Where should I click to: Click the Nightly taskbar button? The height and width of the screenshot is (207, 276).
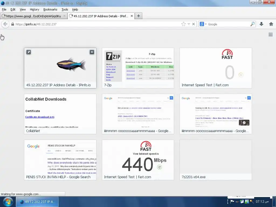(37, 202)
